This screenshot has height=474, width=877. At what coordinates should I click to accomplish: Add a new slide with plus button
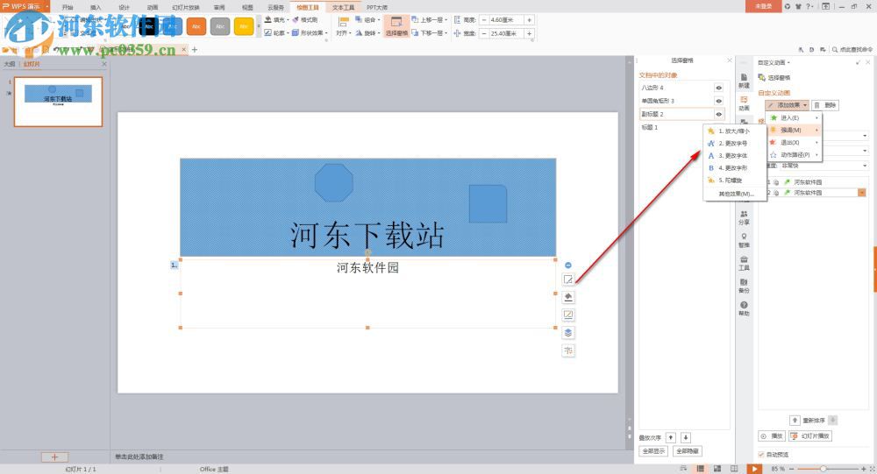[54, 456]
